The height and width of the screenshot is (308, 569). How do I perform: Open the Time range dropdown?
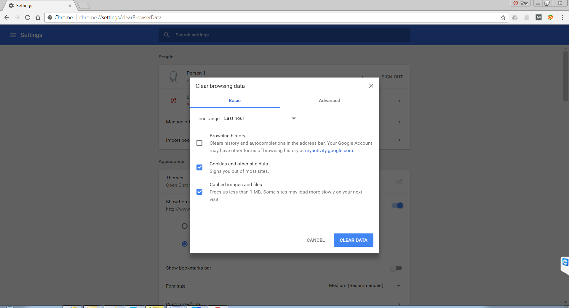[x=260, y=118]
